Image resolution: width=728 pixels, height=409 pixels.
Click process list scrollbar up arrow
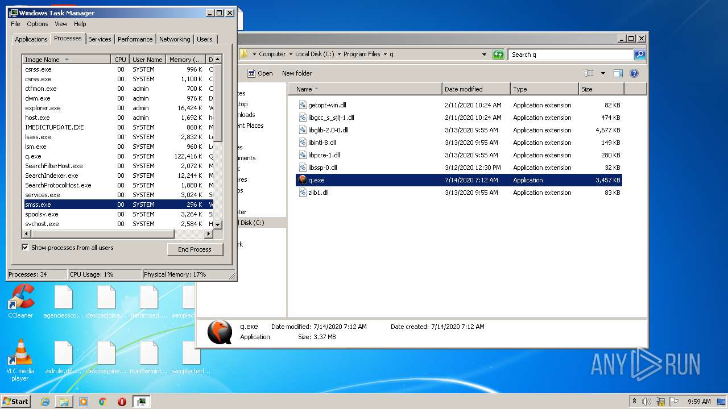coord(218,60)
